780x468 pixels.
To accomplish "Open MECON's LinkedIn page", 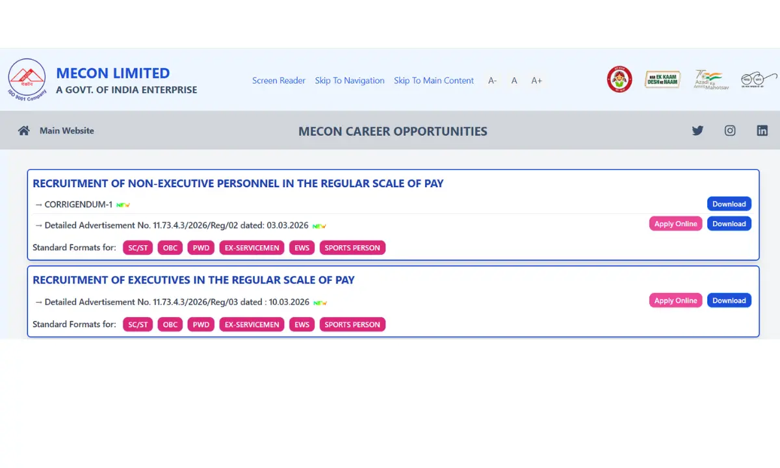I will [x=762, y=130].
